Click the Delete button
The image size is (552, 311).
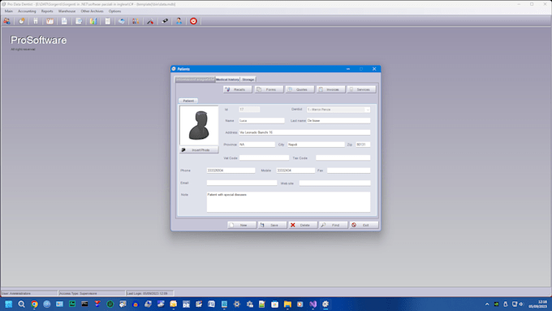(303, 225)
